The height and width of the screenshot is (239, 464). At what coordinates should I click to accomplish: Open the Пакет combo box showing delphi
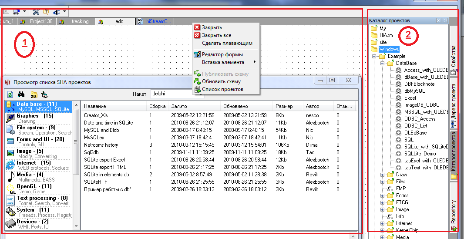pos(176,94)
